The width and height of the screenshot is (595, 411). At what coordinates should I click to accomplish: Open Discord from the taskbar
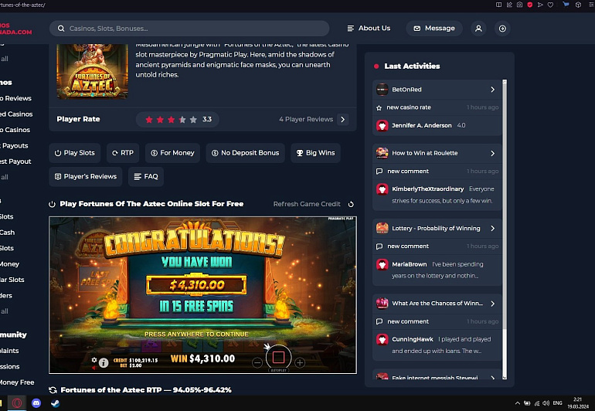36,403
